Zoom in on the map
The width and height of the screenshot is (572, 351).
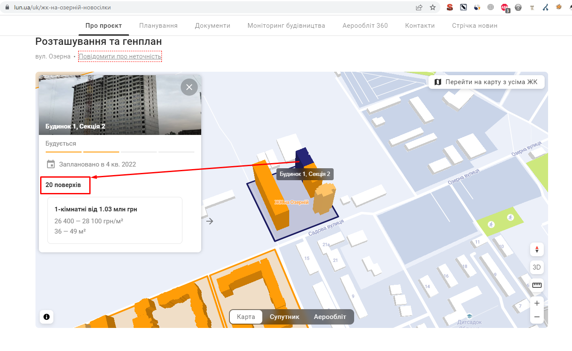(537, 303)
